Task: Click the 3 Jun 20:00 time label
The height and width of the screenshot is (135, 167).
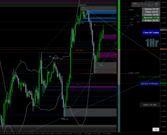Action: click(x=78, y=134)
